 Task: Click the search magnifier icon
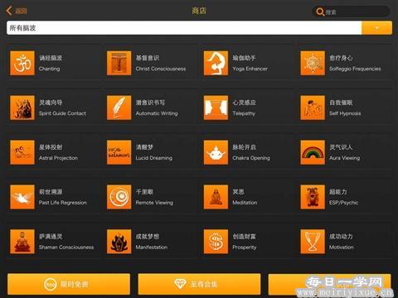pyautogui.click(x=320, y=12)
